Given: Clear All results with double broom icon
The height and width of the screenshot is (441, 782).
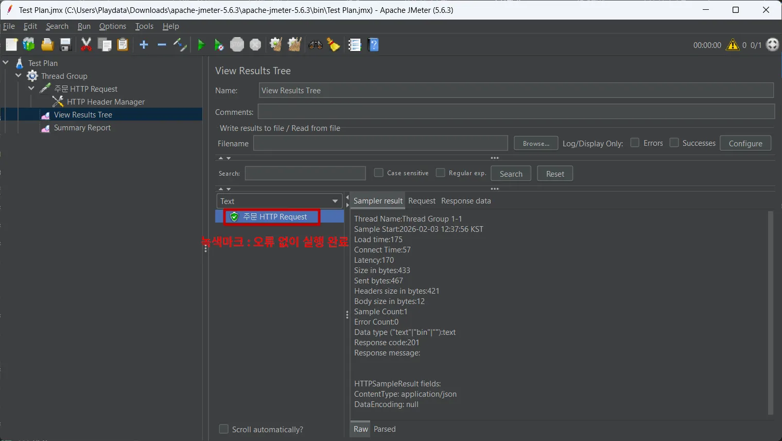Looking at the screenshot, I should pyautogui.click(x=294, y=45).
